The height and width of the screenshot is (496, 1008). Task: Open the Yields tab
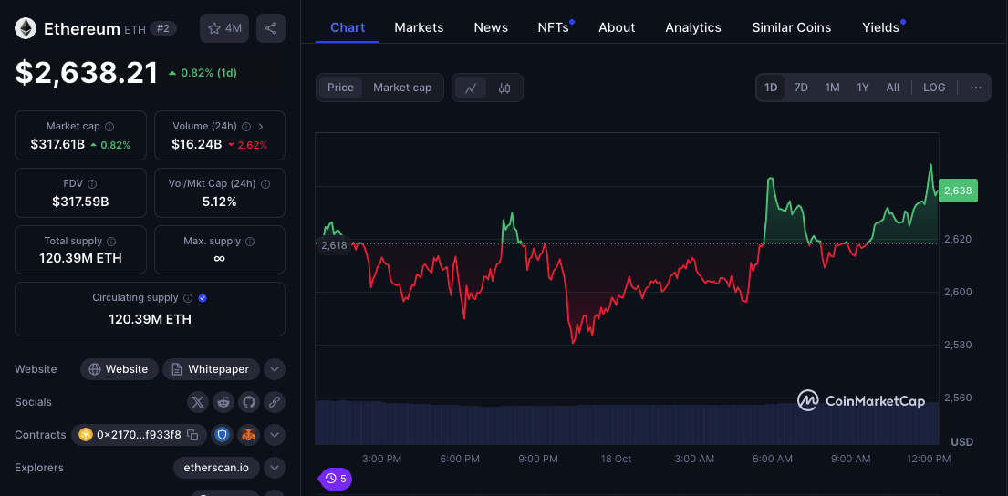pyautogui.click(x=880, y=27)
